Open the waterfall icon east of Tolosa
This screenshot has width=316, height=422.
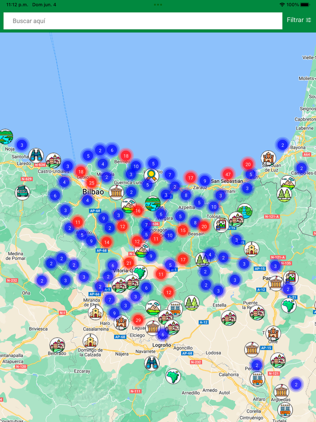245,211
